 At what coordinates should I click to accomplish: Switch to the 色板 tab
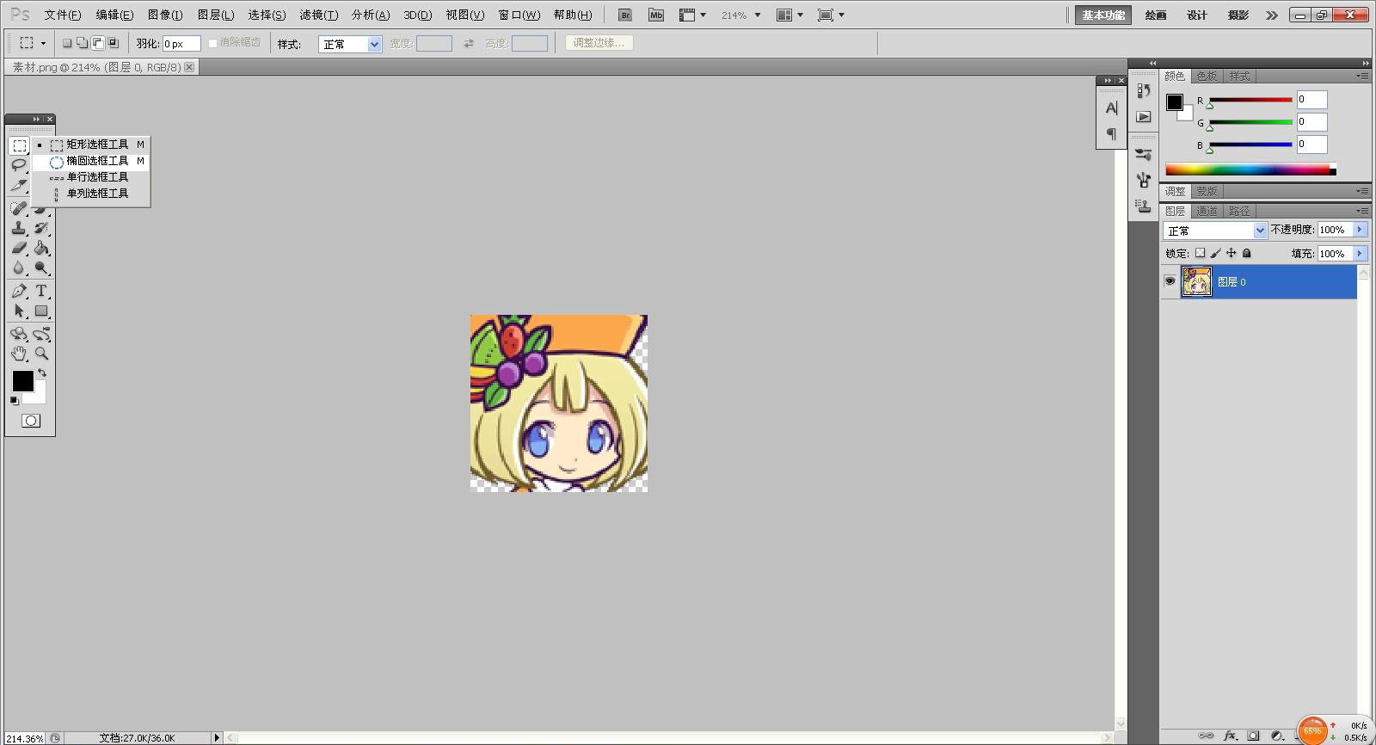(x=1207, y=77)
